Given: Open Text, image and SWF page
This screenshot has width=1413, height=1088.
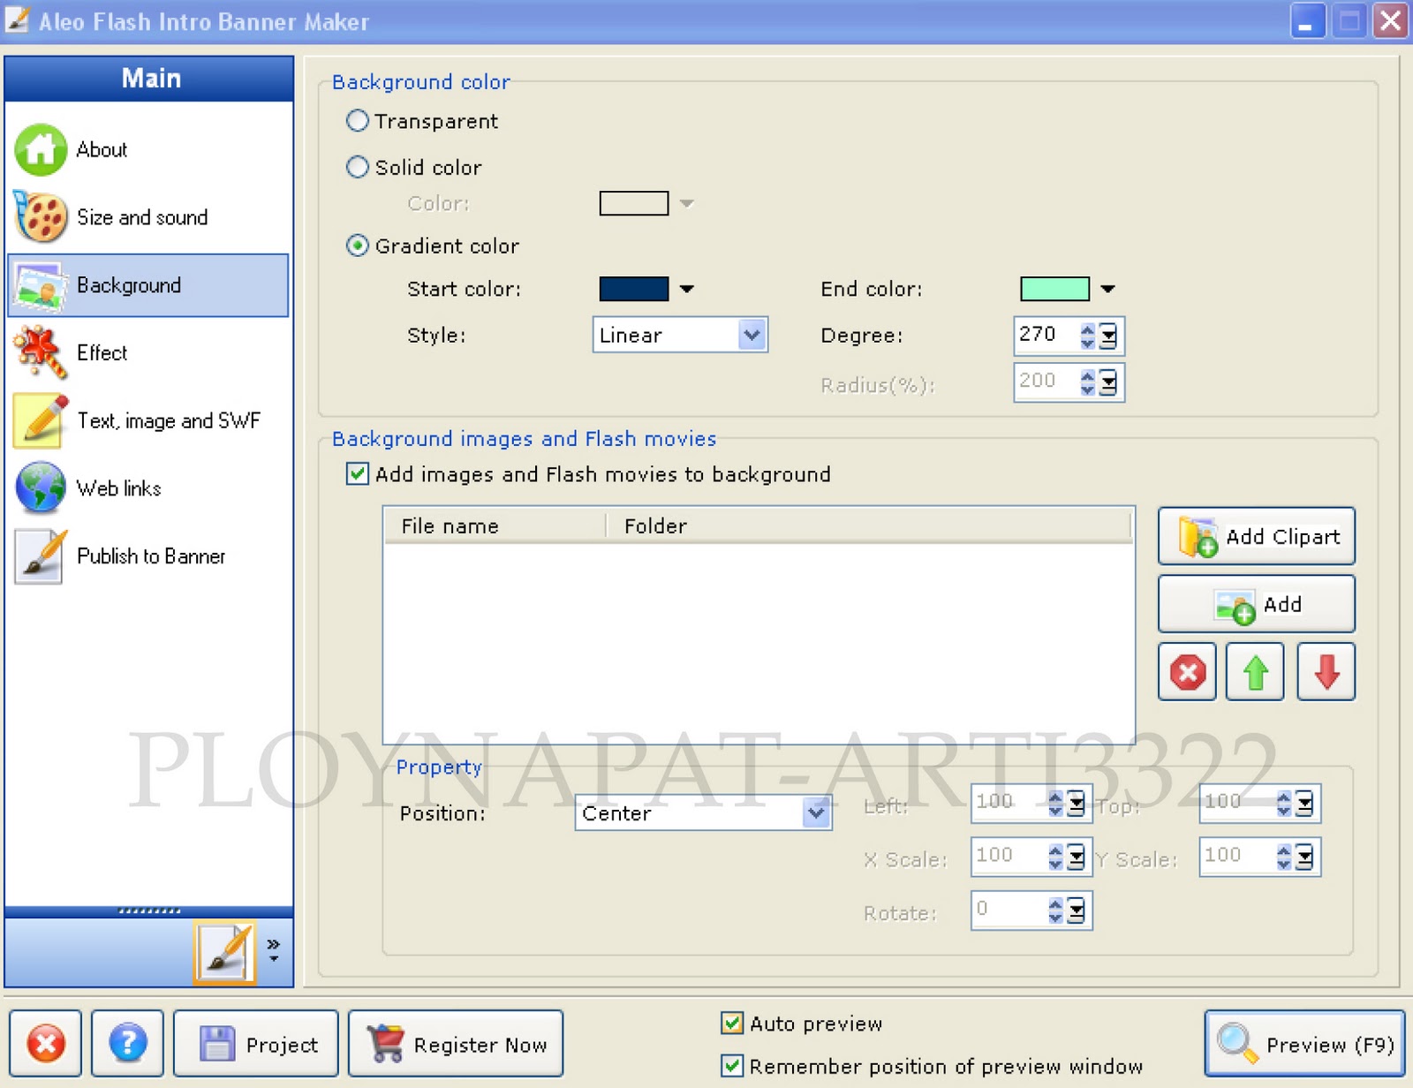Looking at the screenshot, I should click(x=169, y=420).
